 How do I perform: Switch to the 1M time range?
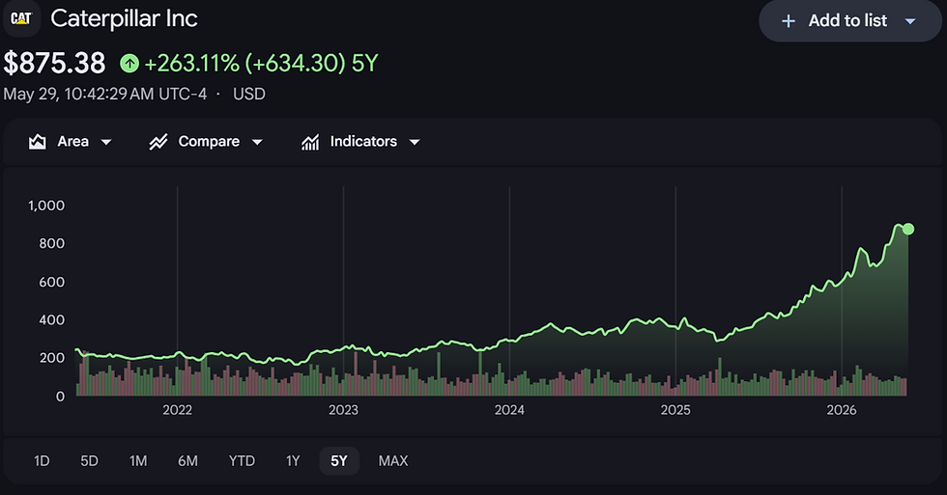138,461
